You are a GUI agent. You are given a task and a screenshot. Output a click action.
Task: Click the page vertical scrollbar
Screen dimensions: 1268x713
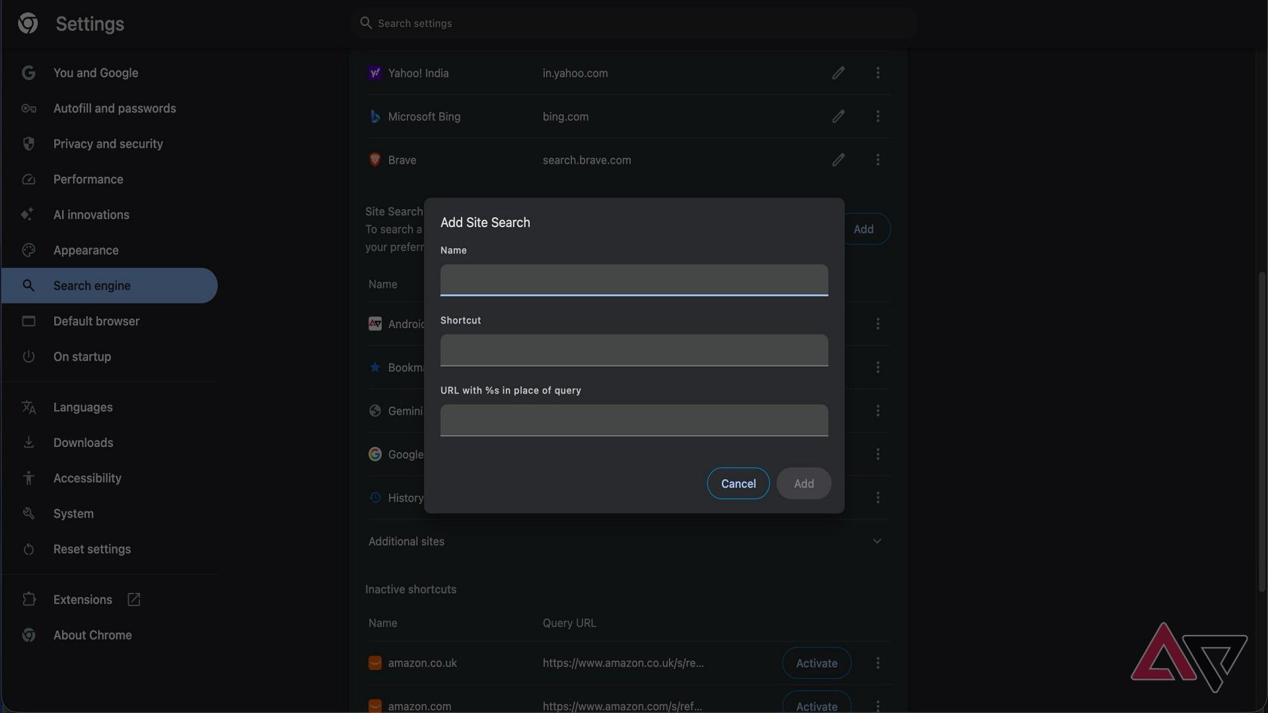point(1262,432)
